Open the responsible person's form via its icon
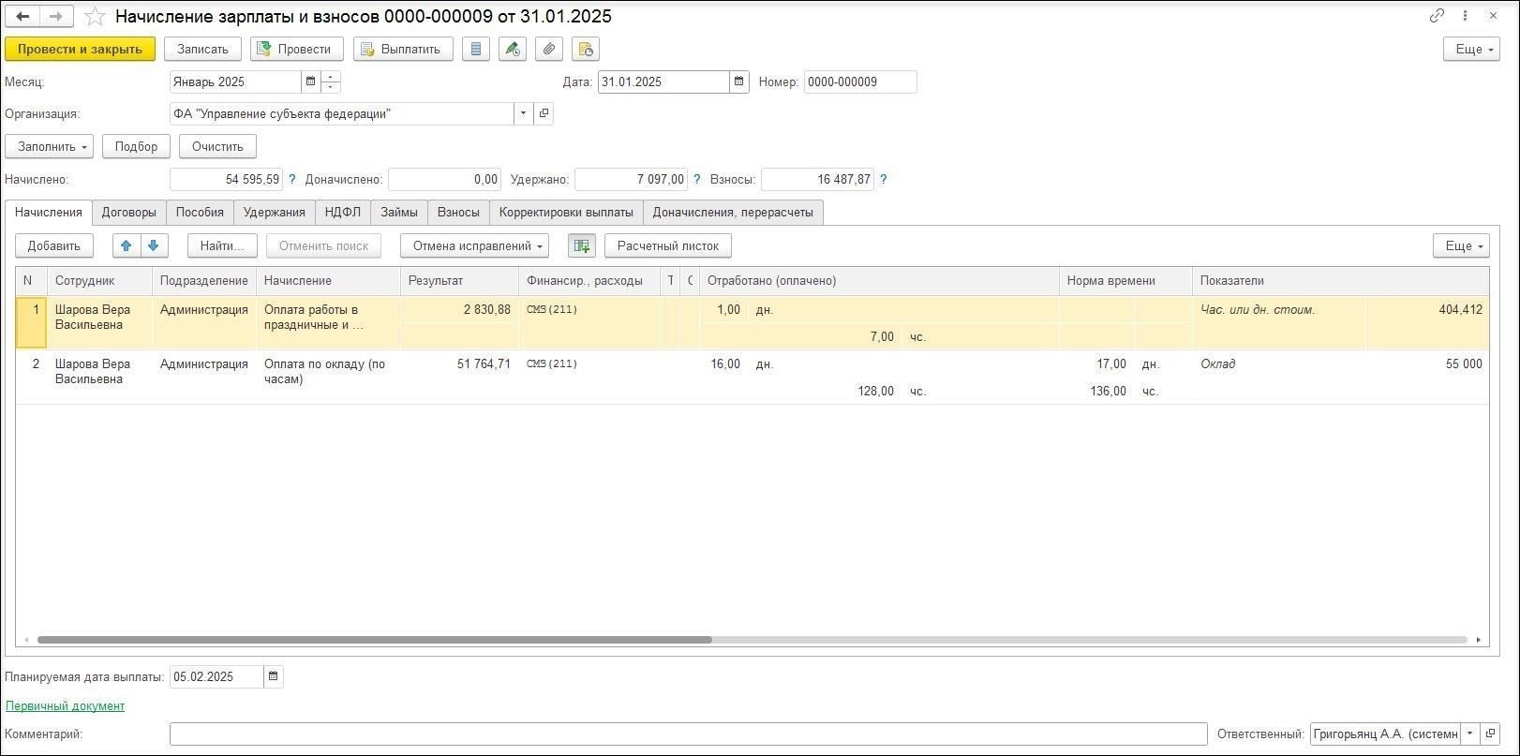This screenshot has height=756, width=1520. [x=1490, y=734]
